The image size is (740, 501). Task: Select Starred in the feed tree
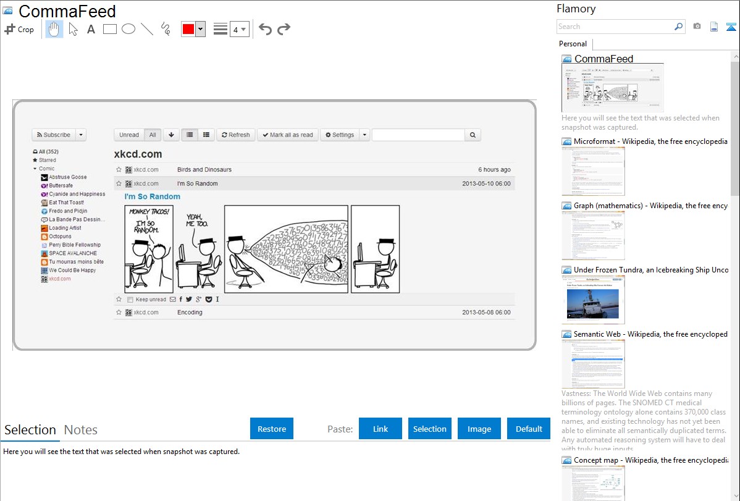click(x=44, y=160)
